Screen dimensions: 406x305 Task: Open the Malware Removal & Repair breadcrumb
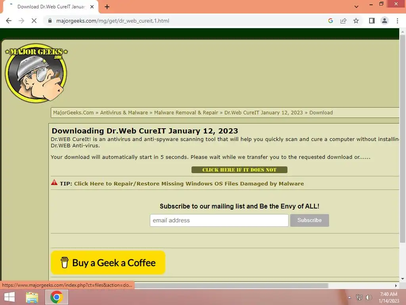coord(186,112)
